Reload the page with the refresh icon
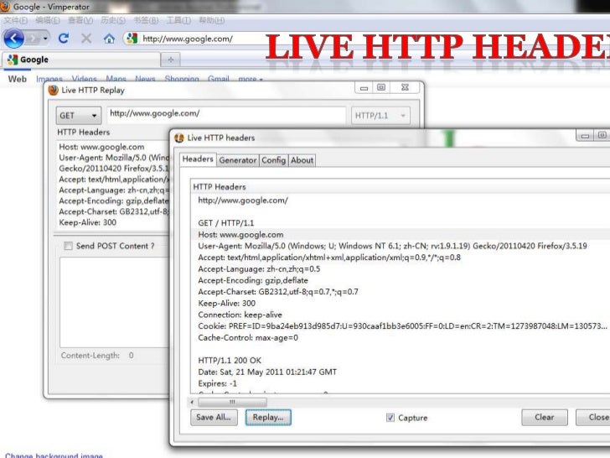Screen dimensions: 610x458 coord(64,39)
